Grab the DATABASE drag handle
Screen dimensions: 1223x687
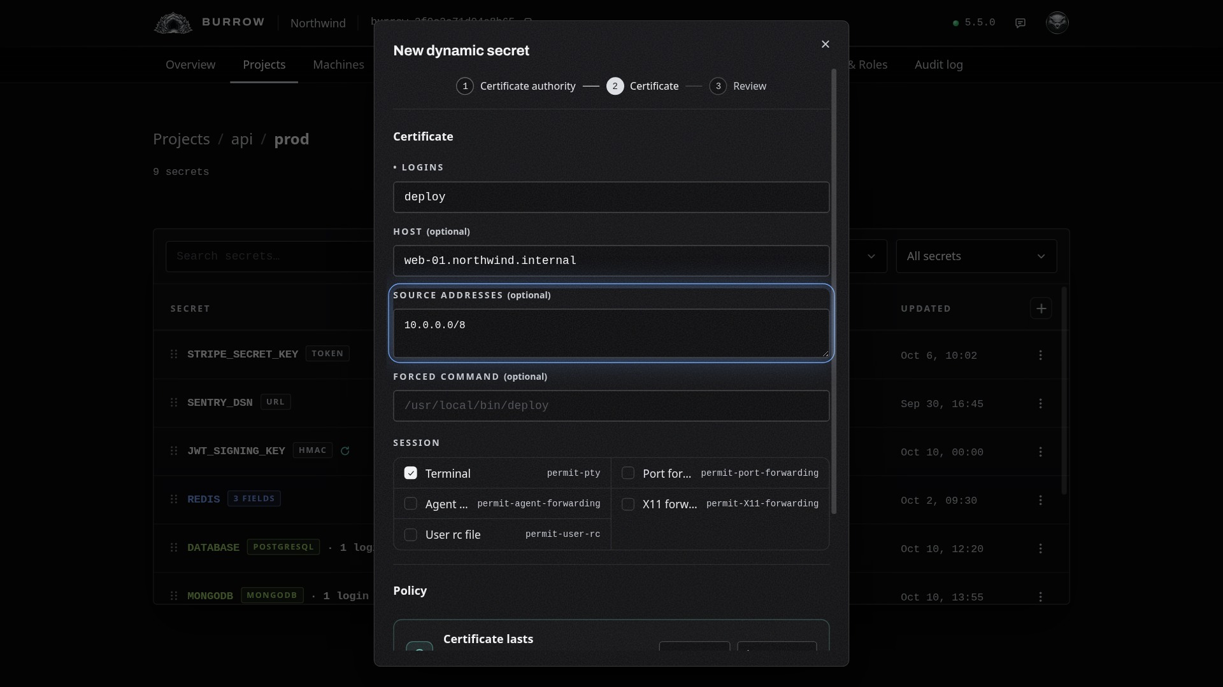coord(174,547)
